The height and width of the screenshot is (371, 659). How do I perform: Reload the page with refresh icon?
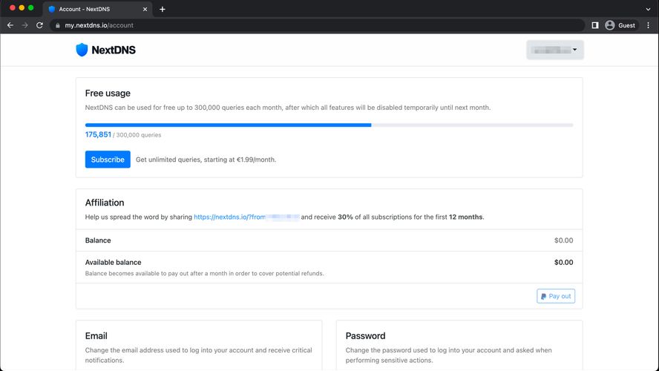[39, 25]
